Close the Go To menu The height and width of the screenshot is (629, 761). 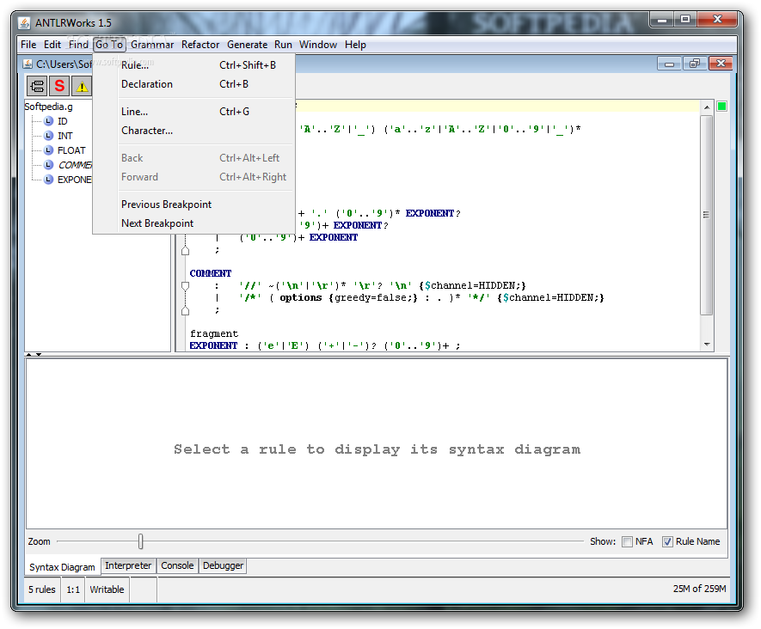(109, 45)
